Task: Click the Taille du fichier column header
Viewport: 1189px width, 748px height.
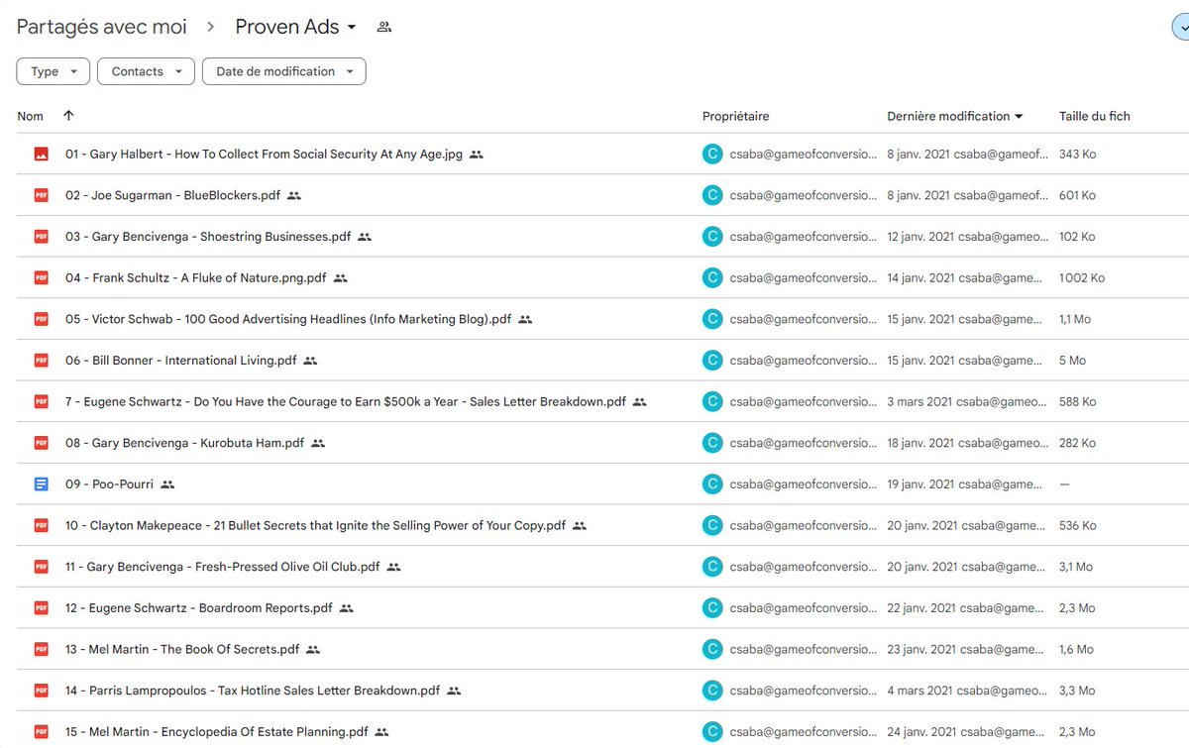Action: 1095,116
